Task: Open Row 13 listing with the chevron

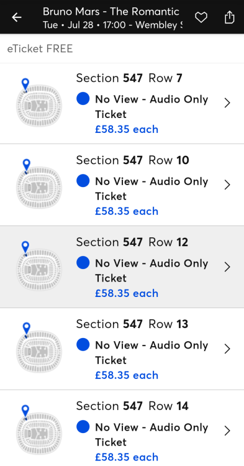Action: tap(227, 349)
